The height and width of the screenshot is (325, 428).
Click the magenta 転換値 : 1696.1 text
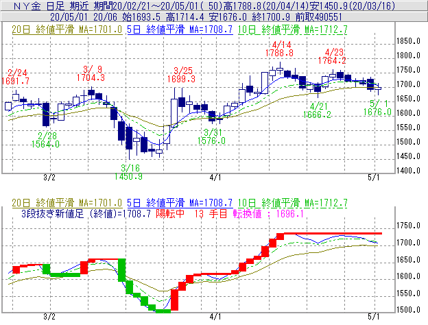point(268,214)
